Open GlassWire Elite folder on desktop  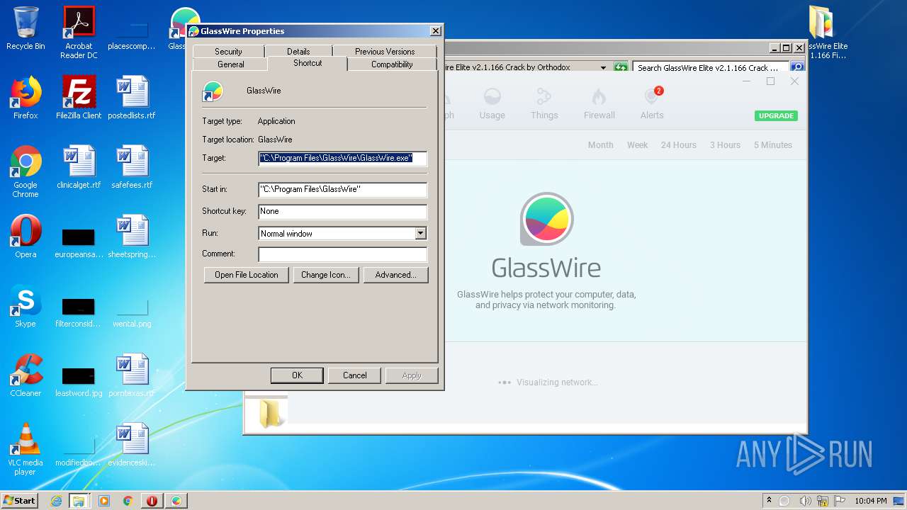click(x=825, y=32)
